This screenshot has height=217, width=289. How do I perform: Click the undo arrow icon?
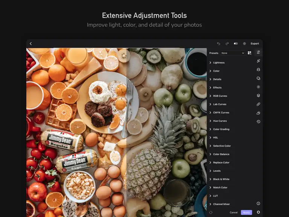click(219, 44)
